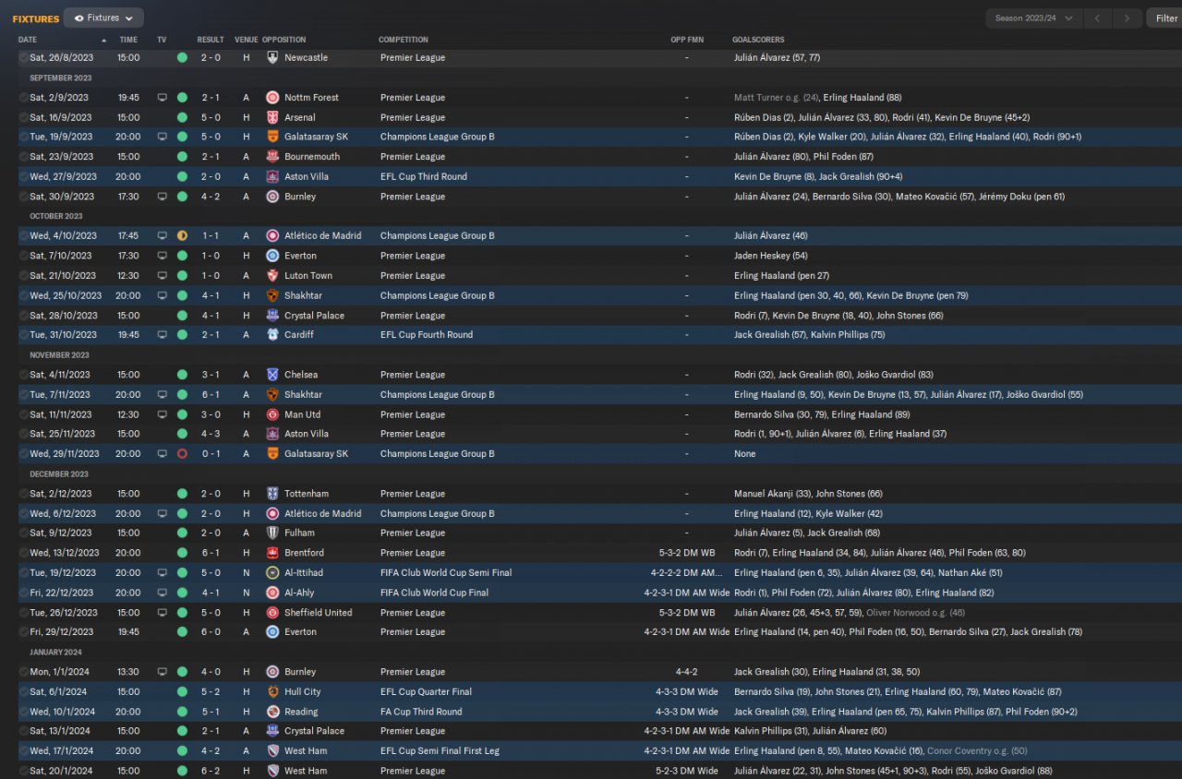This screenshot has width=1182, height=779.
Task: Click the Sheffield United club badge
Action: point(272,613)
